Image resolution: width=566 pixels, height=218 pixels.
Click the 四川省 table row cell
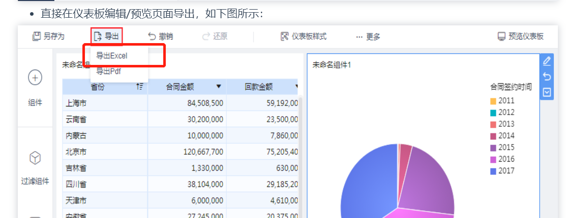coord(105,184)
